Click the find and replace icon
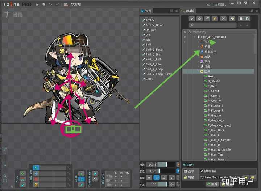261x191 pixels. [232, 19]
